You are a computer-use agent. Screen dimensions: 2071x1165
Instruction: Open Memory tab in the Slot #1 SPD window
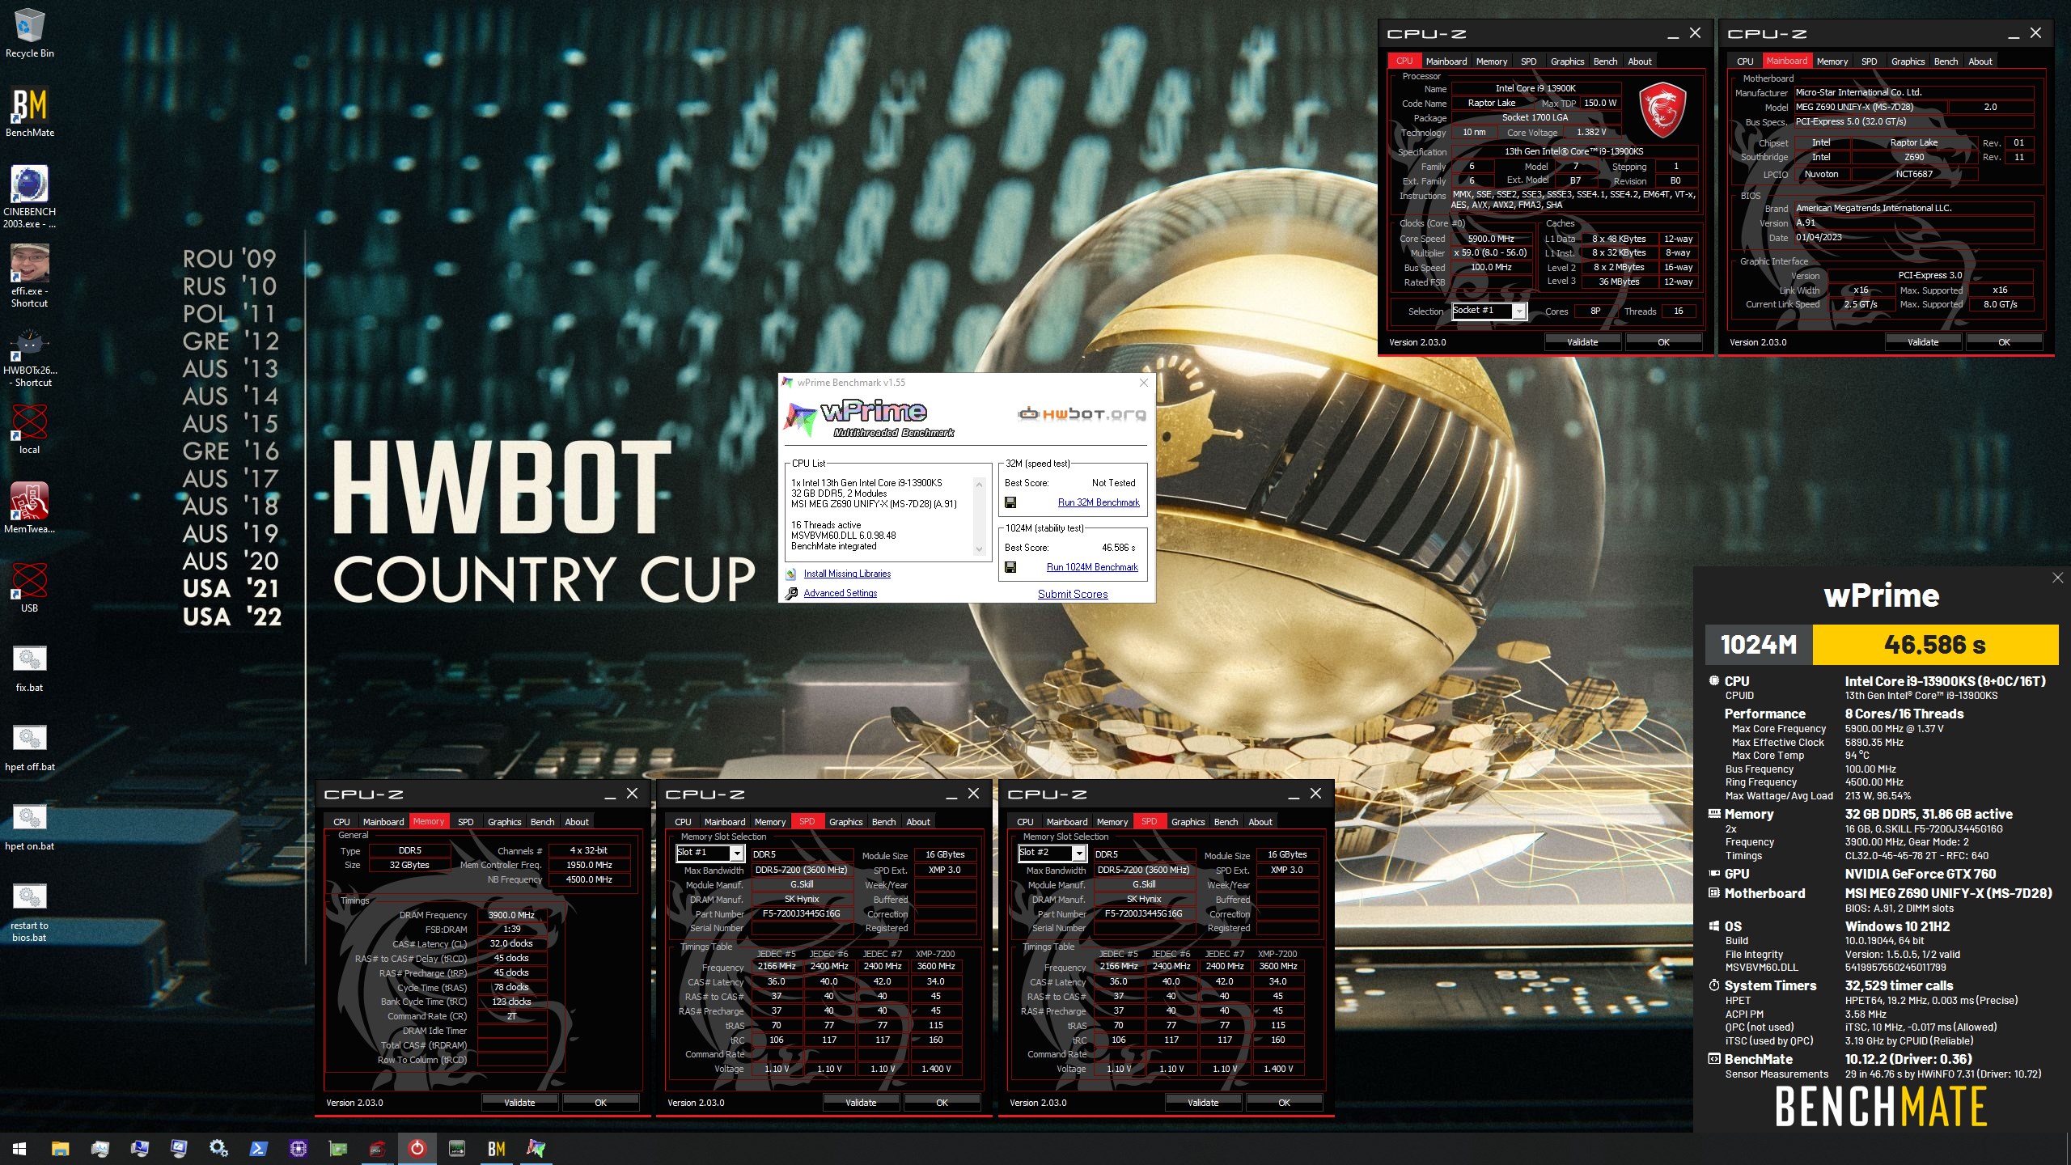point(770,822)
